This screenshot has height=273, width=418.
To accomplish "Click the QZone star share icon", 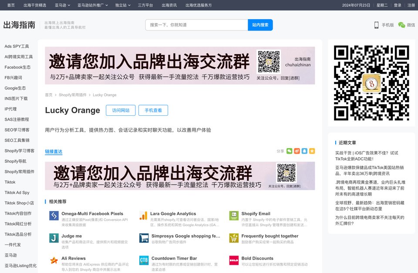I will 312,151.
